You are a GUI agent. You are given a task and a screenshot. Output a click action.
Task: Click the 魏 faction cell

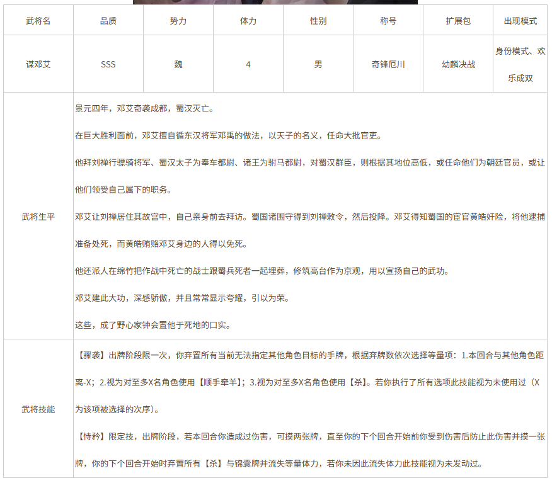178,64
